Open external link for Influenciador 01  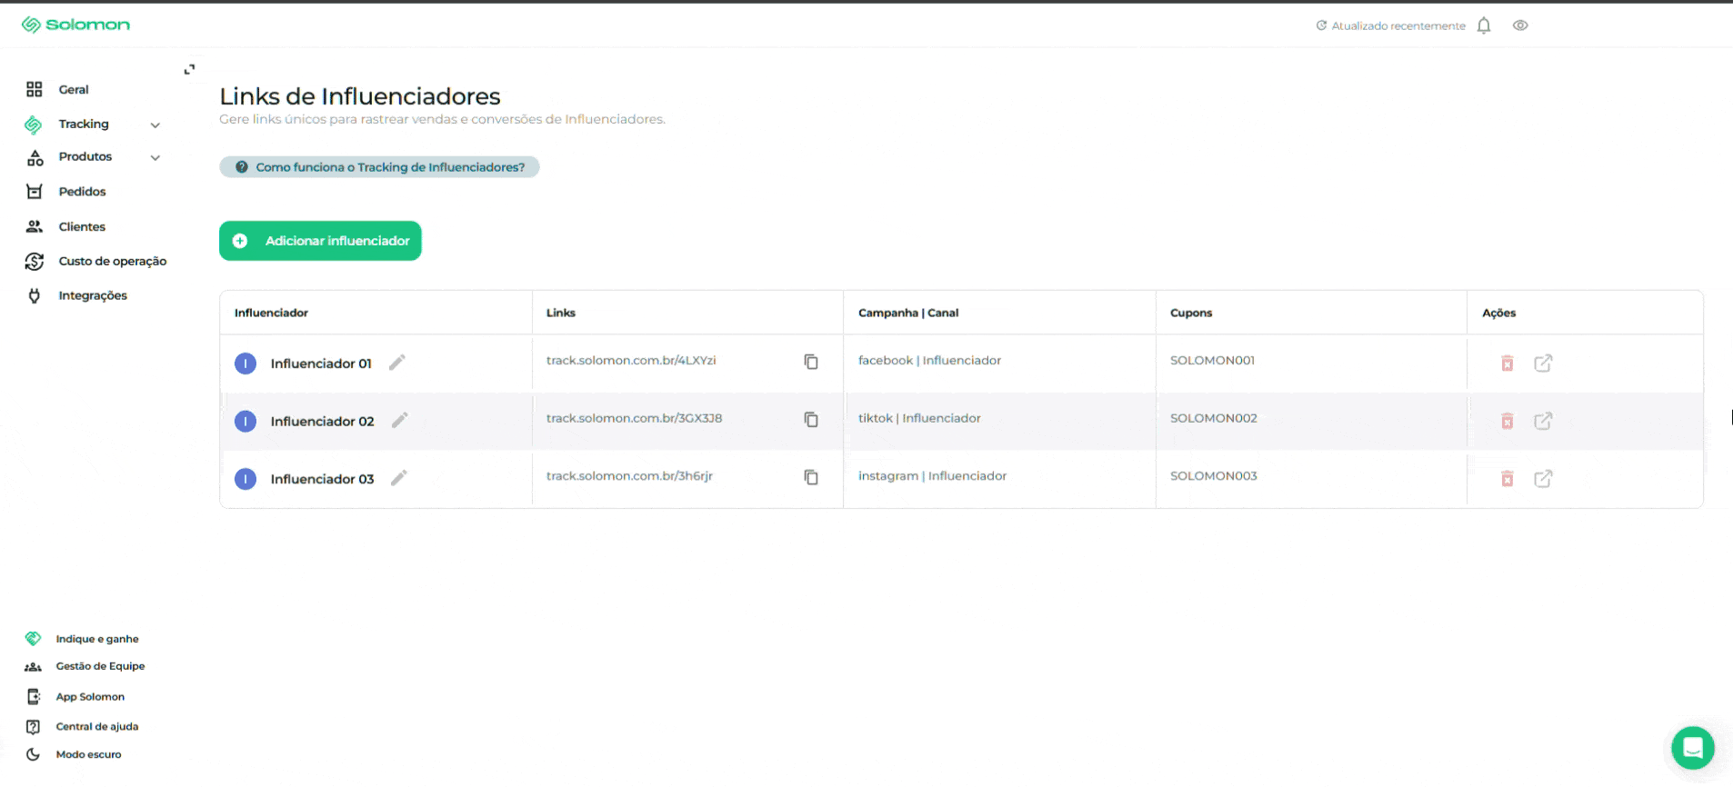click(x=1543, y=364)
